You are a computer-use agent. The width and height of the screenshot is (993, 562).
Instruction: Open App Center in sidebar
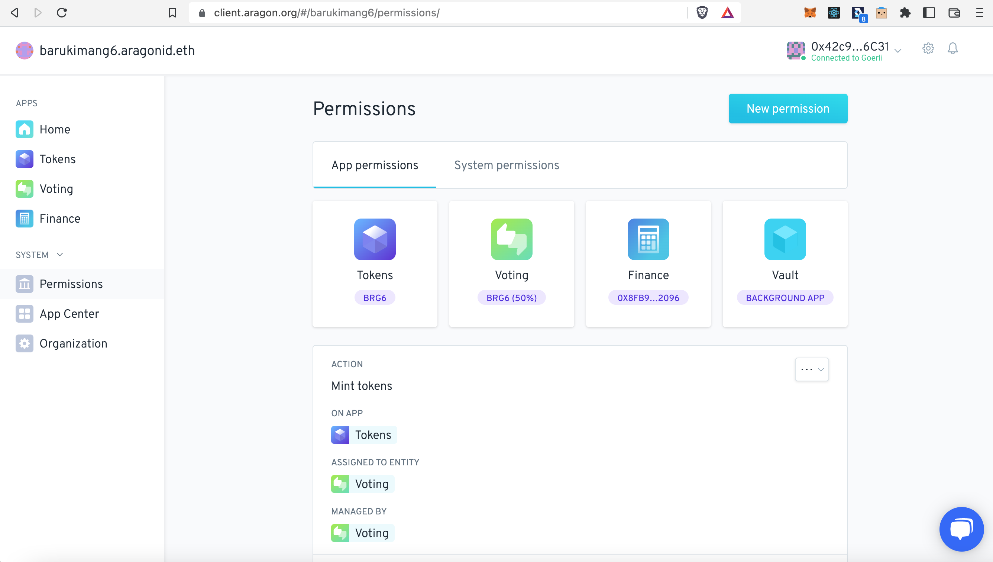point(82,314)
